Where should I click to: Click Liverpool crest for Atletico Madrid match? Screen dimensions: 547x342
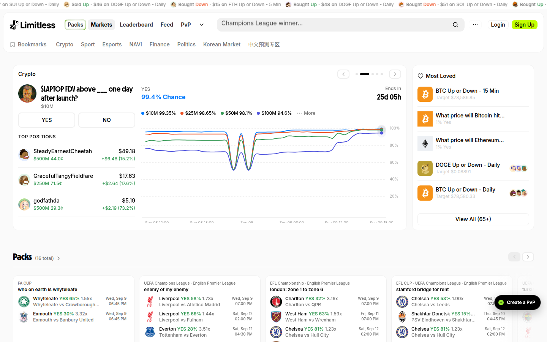150,302
